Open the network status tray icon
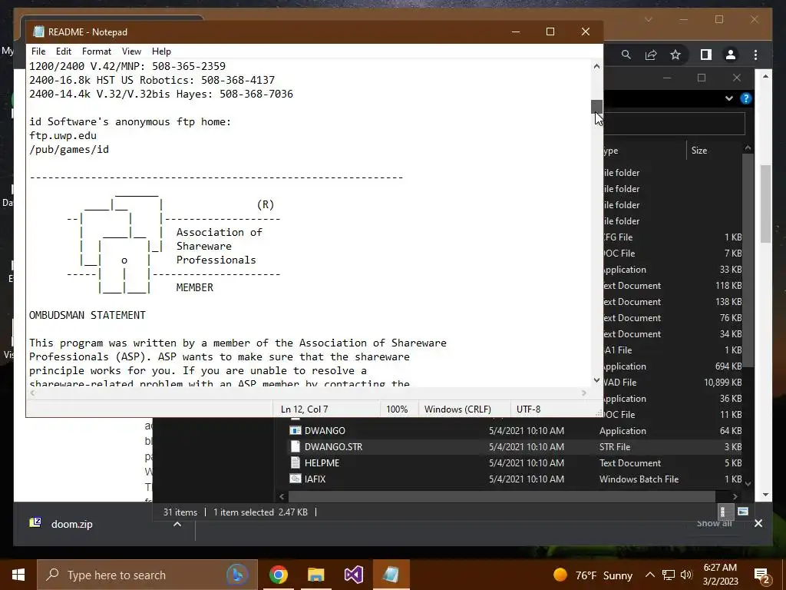This screenshot has height=590, width=786. pyautogui.click(x=669, y=575)
